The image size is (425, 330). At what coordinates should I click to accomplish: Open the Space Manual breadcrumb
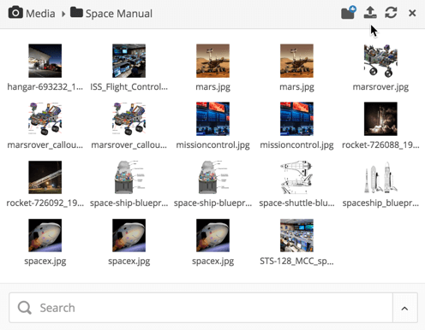(119, 14)
